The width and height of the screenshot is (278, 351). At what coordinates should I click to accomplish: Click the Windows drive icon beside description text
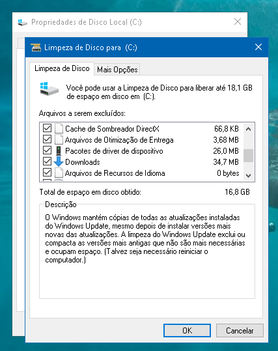(x=49, y=89)
